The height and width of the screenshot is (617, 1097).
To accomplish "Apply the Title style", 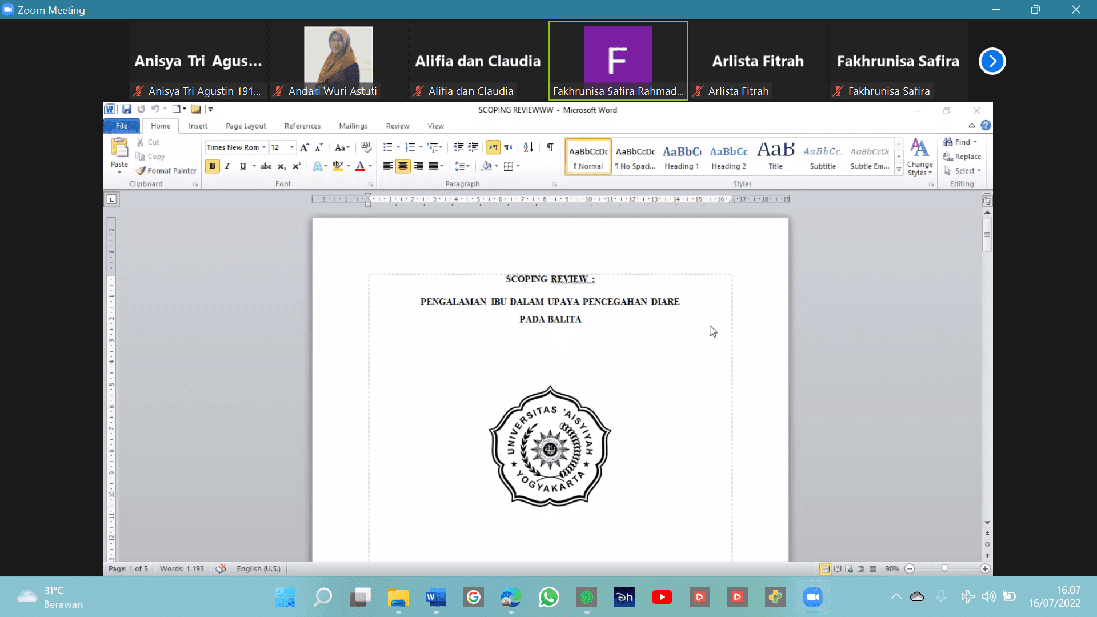I will 775,156.
